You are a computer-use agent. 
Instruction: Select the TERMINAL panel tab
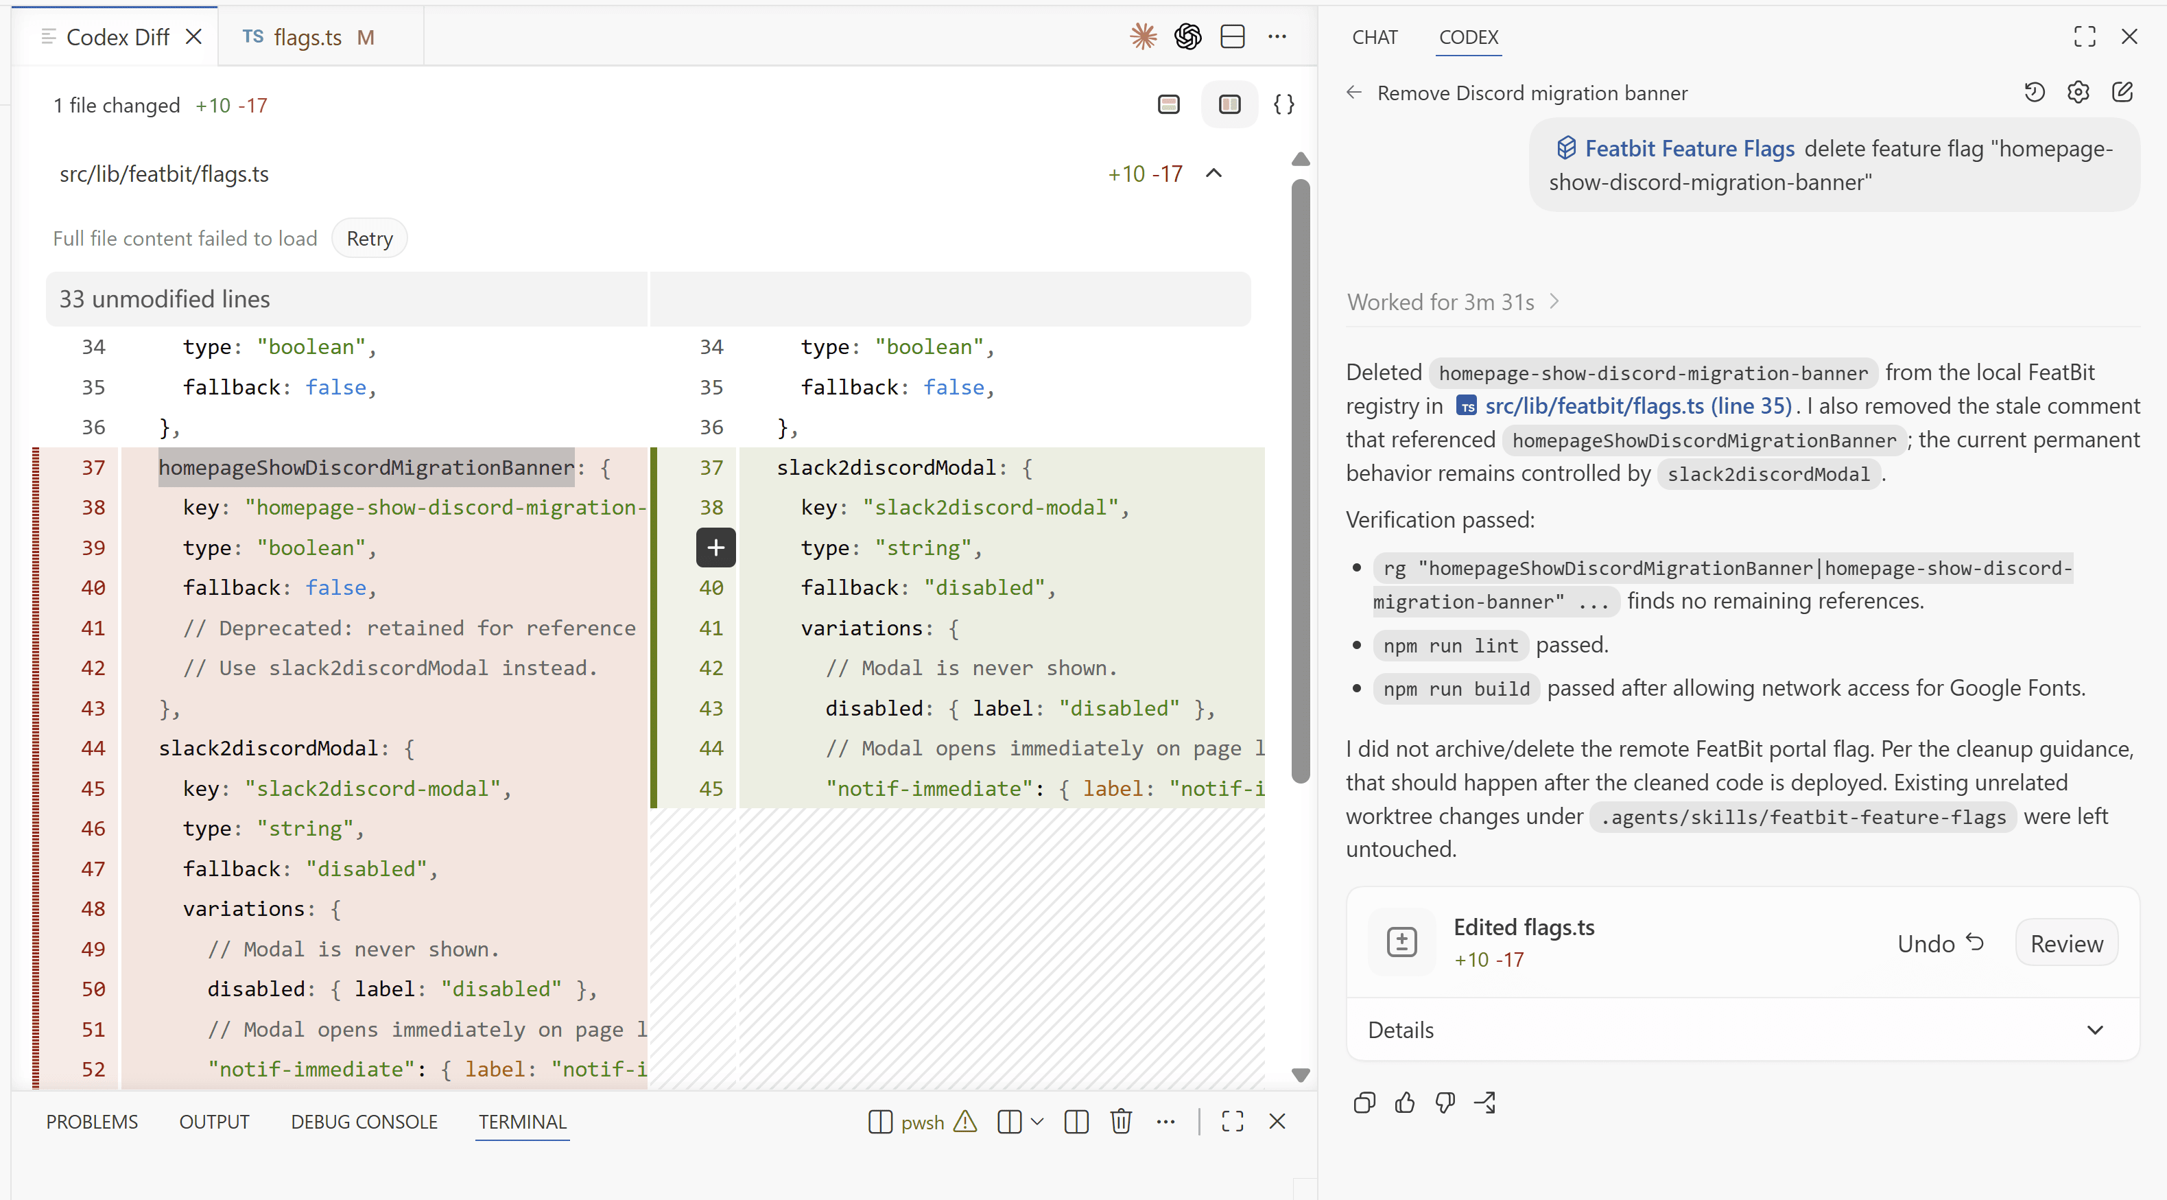click(523, 1122)
